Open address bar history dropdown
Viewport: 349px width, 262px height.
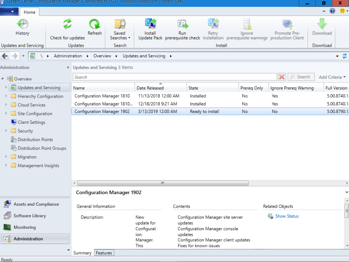click(x=337, y=56)
